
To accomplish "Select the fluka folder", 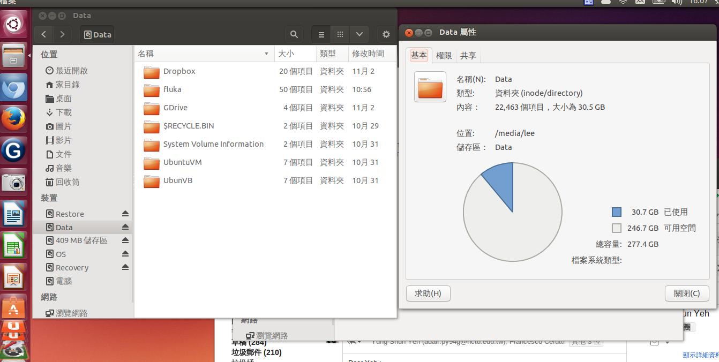I will (265, 89).
